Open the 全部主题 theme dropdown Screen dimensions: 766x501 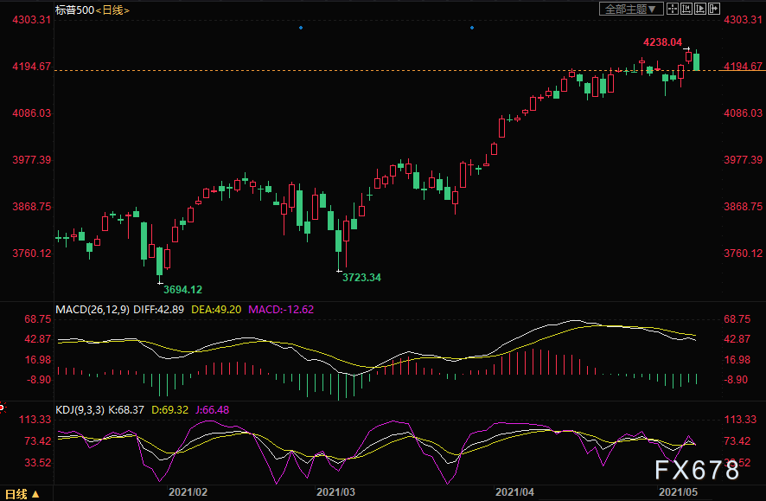(x=631, y=9)
